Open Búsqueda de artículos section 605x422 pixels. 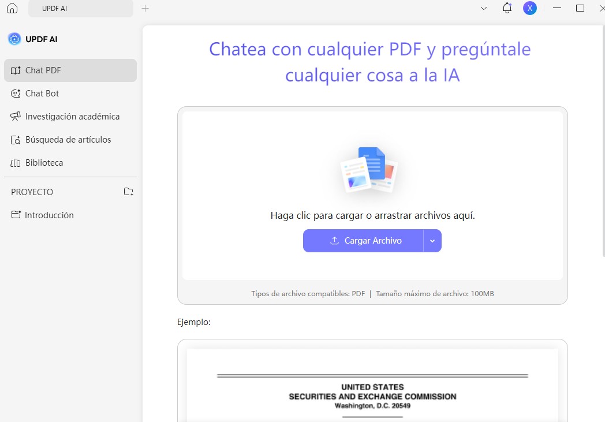(70, 140)
